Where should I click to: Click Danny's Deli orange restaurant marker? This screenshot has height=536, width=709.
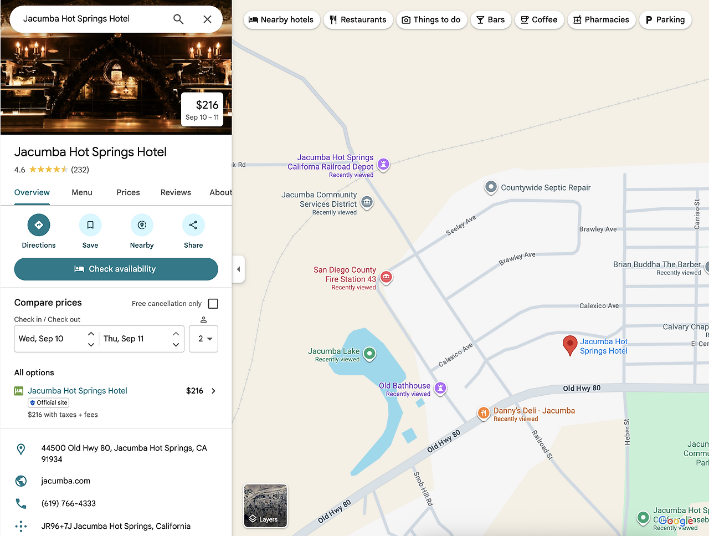point(484,413)
